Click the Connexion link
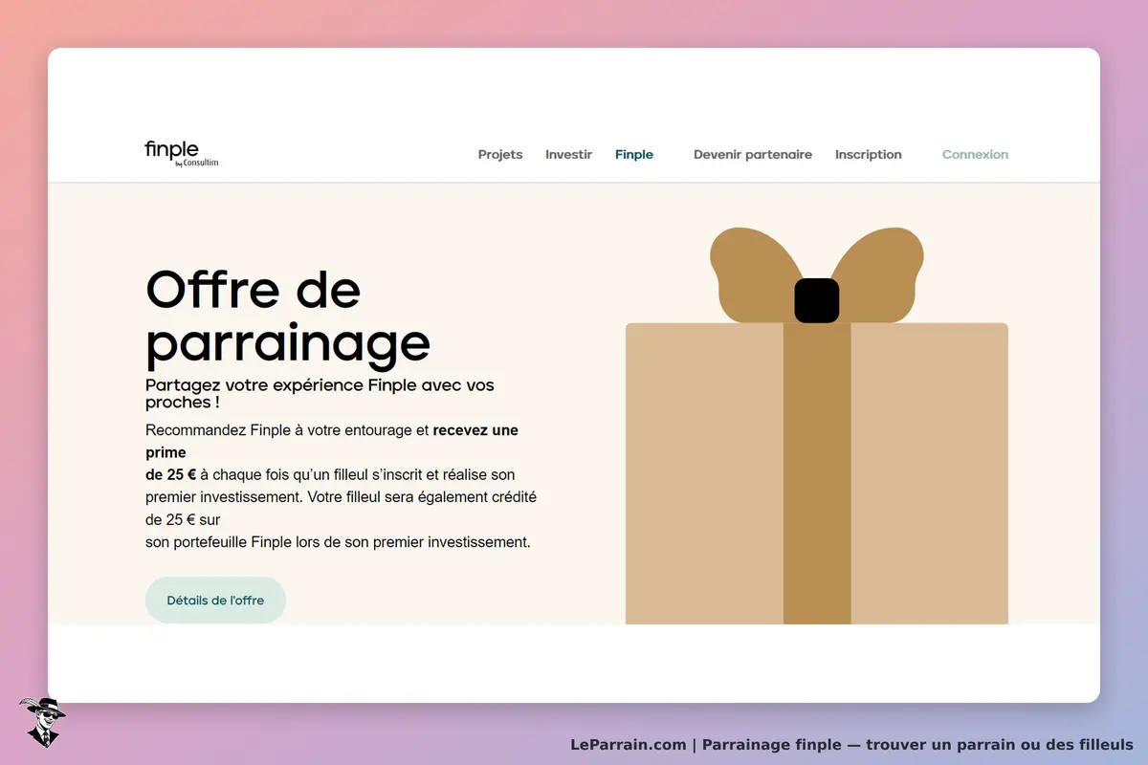Viewport: 1148px width, 765px height. pos(975,154)
